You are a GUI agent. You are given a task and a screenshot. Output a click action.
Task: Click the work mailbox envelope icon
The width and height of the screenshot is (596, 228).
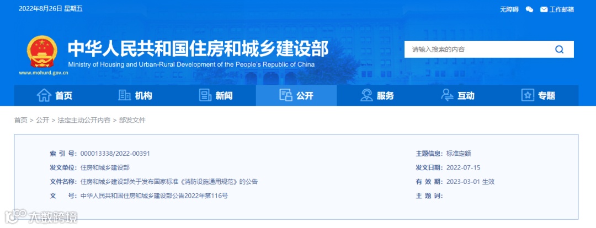point(544,9)
